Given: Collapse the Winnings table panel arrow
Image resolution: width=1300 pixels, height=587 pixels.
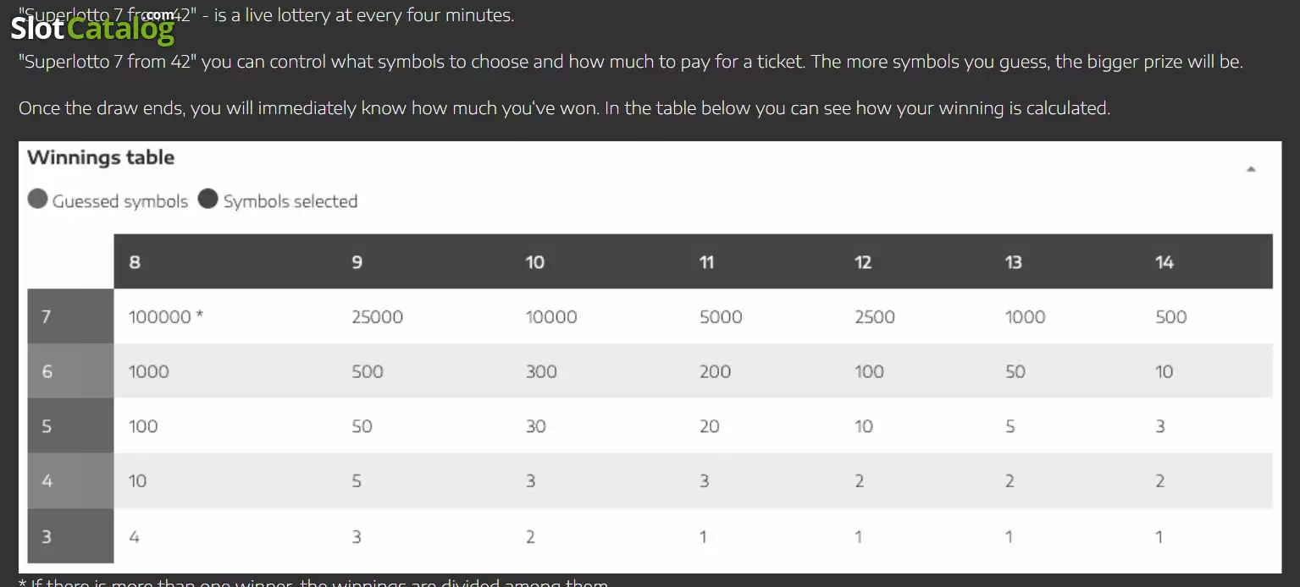Looking at the screenshot, I should 1251,169.
